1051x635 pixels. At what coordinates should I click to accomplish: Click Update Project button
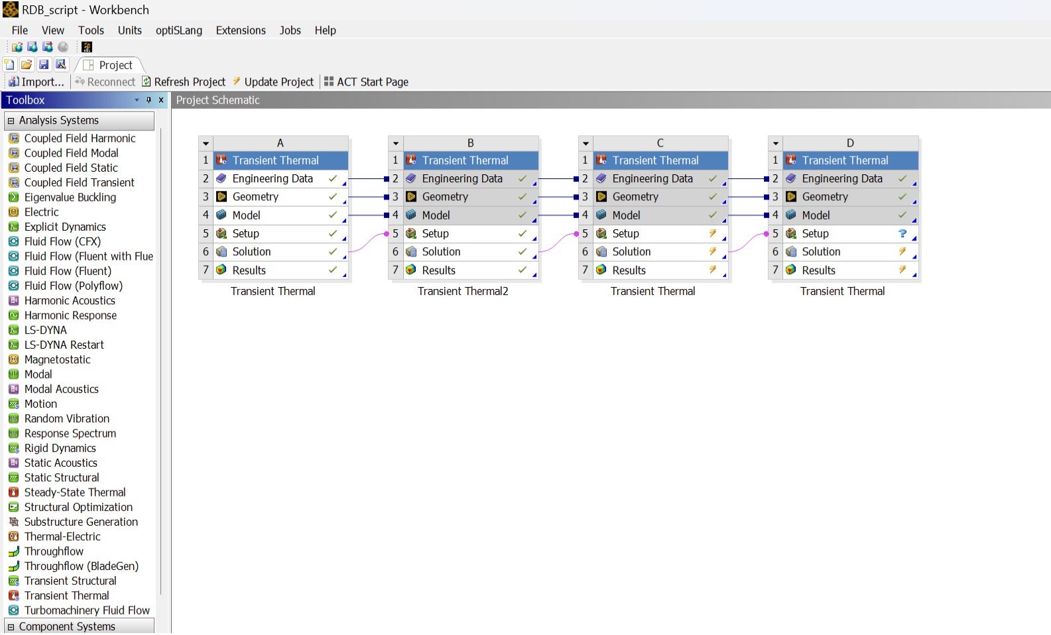pos(273,82)
